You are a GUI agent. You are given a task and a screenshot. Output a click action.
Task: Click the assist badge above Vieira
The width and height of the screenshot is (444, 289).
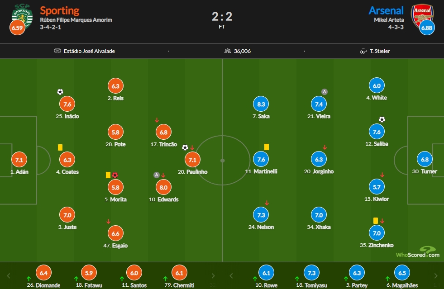(325, 92)
